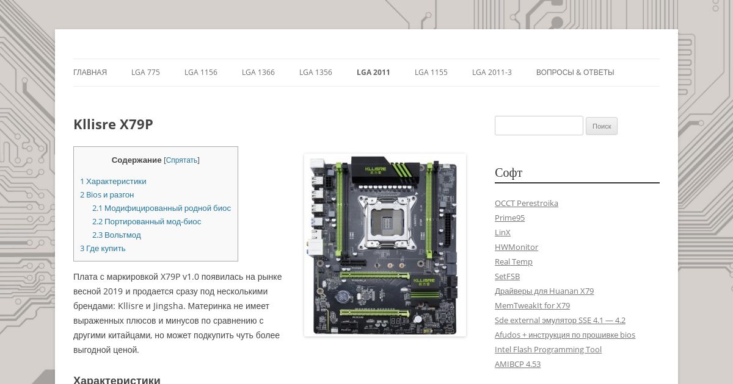
Task: Open the ГЛАВНАЯ menu item
Action: pos(90,72)
